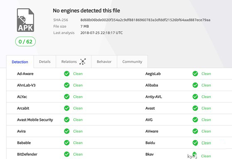This screenshot has width=232, height=159.
Task: Click the green checkmark for Ad-Aware
Action: coord(67,74)
